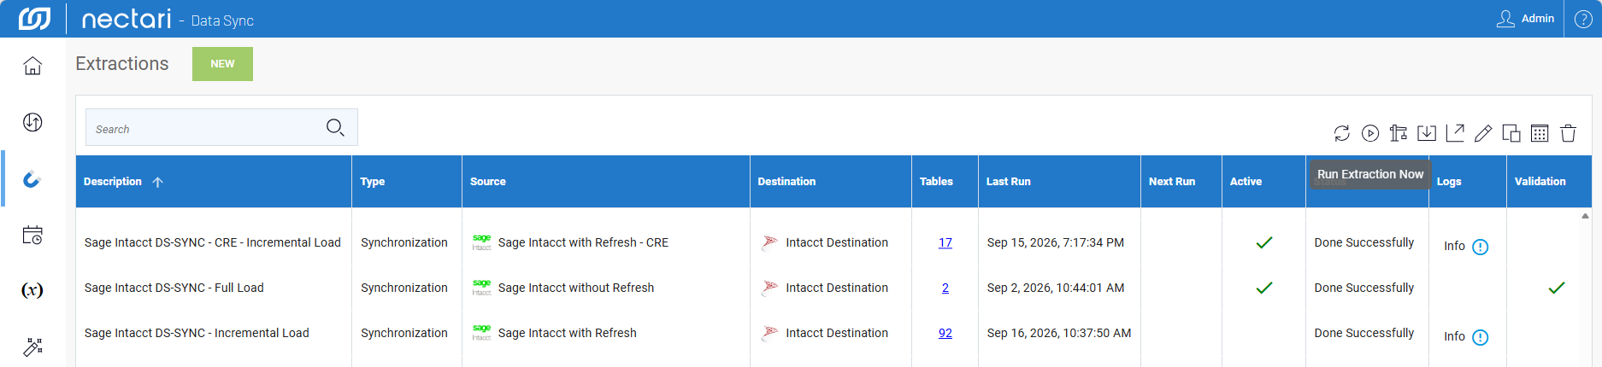This screenshot has height=367, width=1602.
Task: Click the search magnifier icon
Action: tap(335, 127)
